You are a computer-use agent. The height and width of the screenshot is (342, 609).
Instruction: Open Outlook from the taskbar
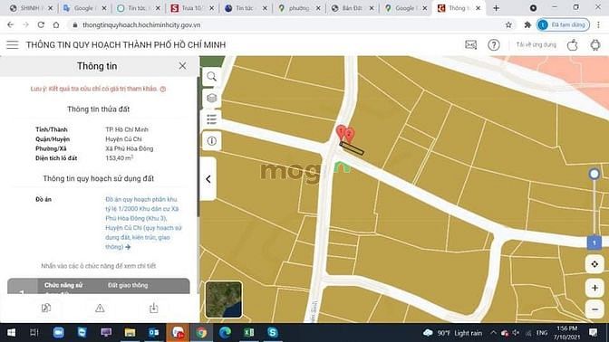(x=154, y=333)
